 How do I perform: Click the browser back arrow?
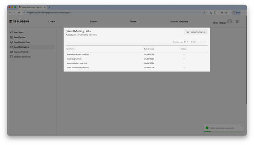tap(10, 13)
